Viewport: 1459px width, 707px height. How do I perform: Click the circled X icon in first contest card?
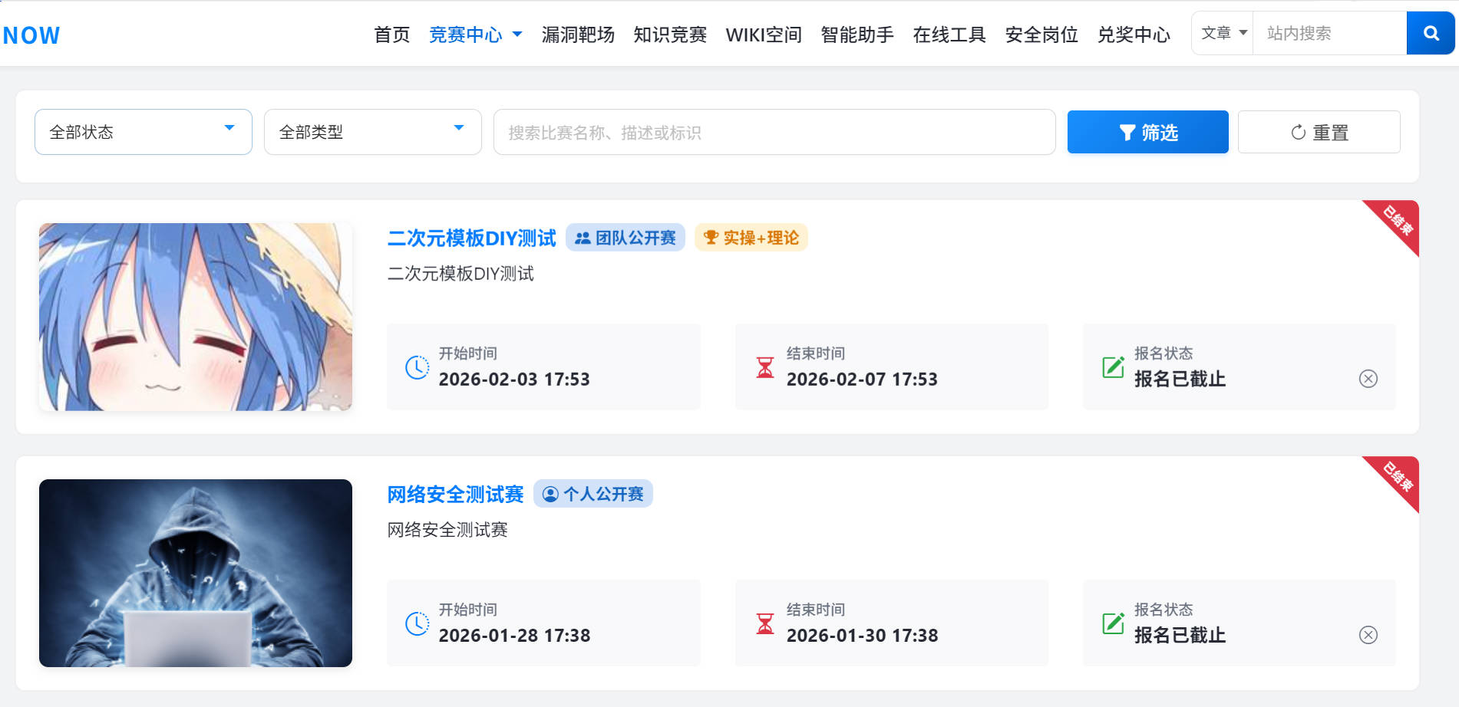point(1368,379)
